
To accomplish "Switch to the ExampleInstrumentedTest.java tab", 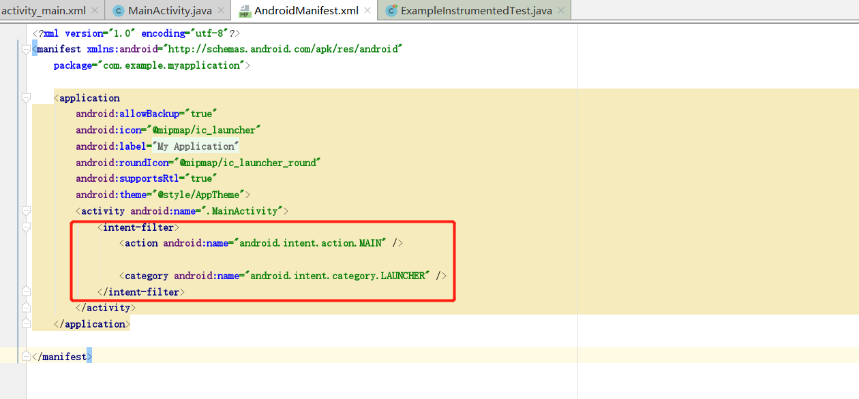I will 476,10.
